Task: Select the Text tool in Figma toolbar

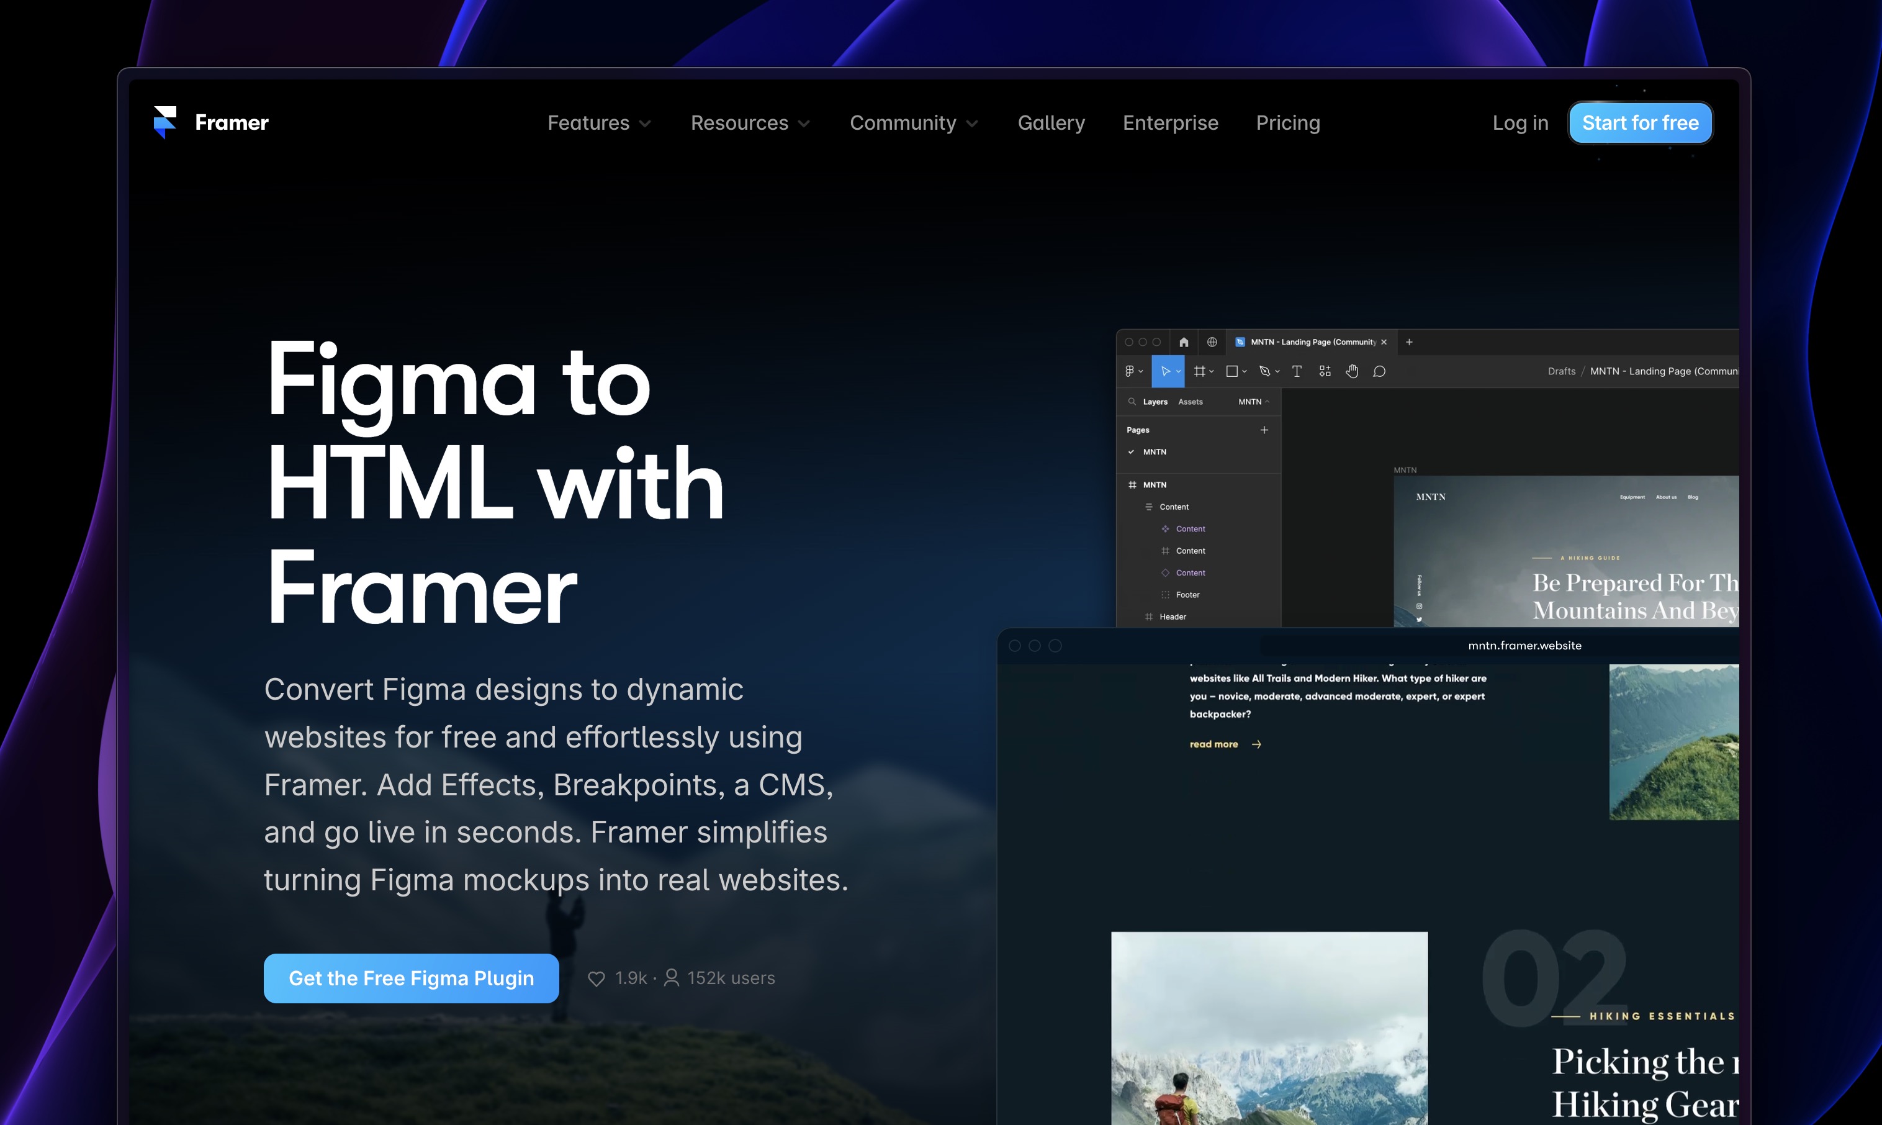Action: tap(1297, 371)
